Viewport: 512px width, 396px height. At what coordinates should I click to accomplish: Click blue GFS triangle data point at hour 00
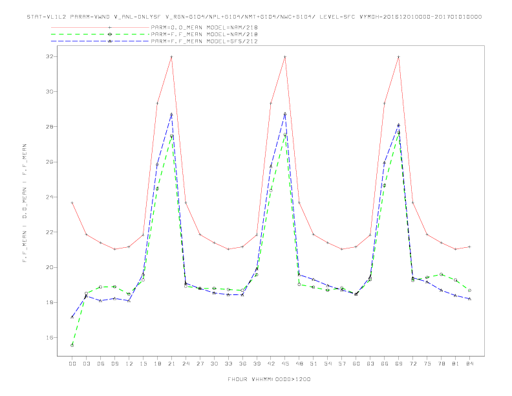(72, 317)
